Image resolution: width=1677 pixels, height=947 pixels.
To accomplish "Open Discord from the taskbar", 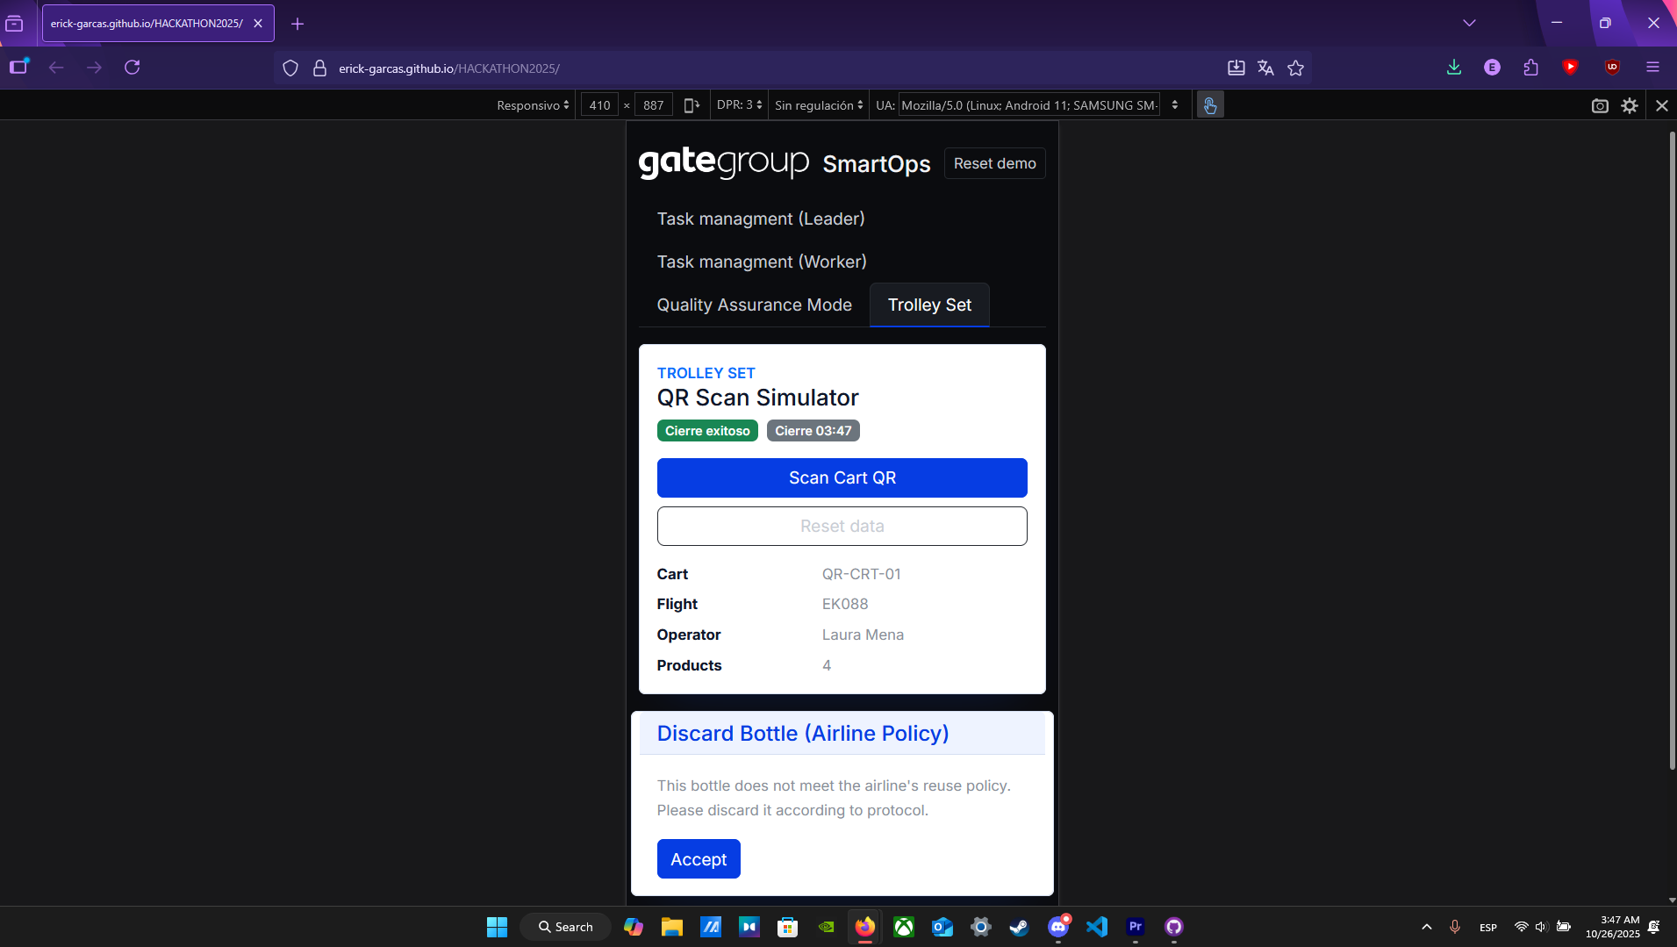I will (x=1058, y=927).
